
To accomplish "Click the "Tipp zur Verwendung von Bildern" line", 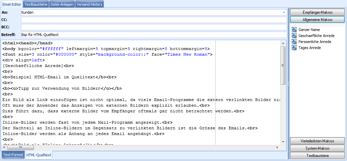I will click(x=62, y=88).
